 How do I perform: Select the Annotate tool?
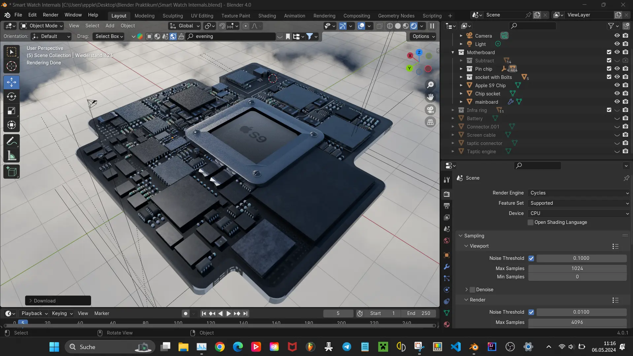tap(12, 142)
